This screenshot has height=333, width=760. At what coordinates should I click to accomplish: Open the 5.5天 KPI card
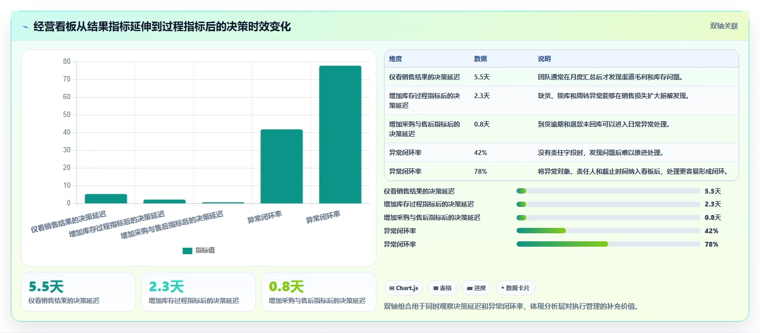[x=78, y=292]
